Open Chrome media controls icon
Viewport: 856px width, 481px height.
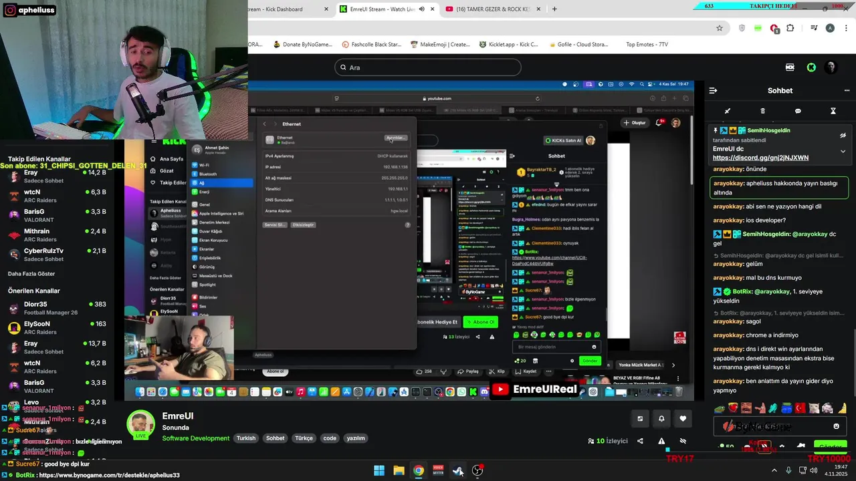coord(814,28)
